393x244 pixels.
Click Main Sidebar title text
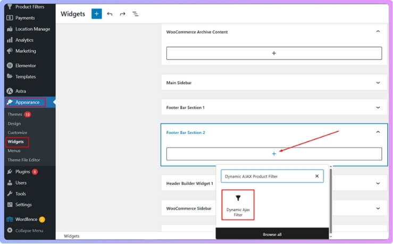point(179,83)
